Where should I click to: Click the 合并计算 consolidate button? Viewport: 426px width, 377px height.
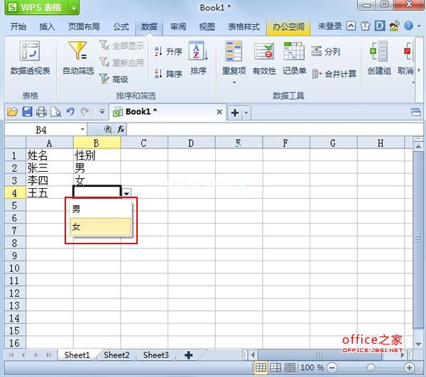click(334, 74)
